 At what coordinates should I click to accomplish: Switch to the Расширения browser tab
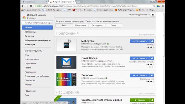pyautogui.click(x=35, y=2)
